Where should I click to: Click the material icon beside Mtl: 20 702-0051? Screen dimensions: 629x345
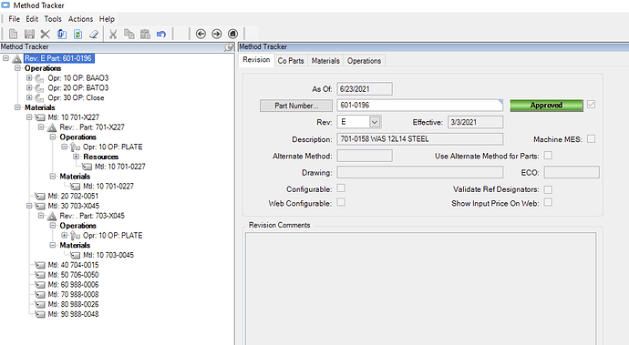point(40,196)
